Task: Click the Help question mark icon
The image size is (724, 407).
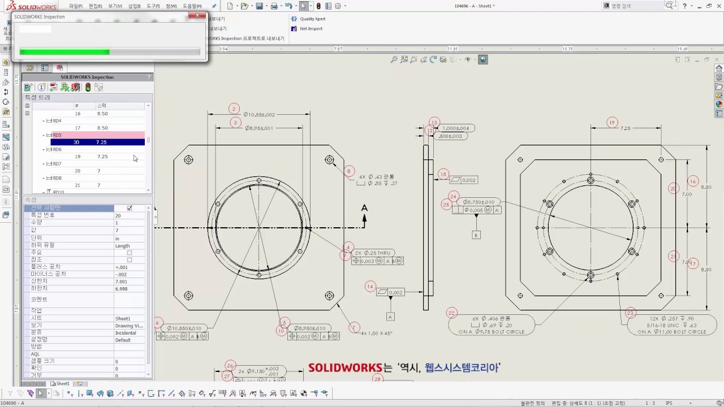Action: (685, 6)
